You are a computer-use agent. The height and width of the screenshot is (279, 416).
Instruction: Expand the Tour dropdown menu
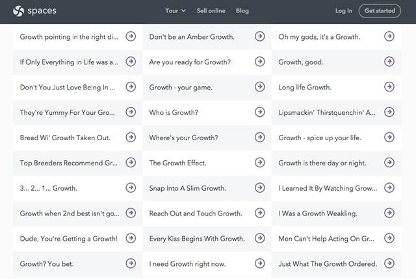(175, 10)
